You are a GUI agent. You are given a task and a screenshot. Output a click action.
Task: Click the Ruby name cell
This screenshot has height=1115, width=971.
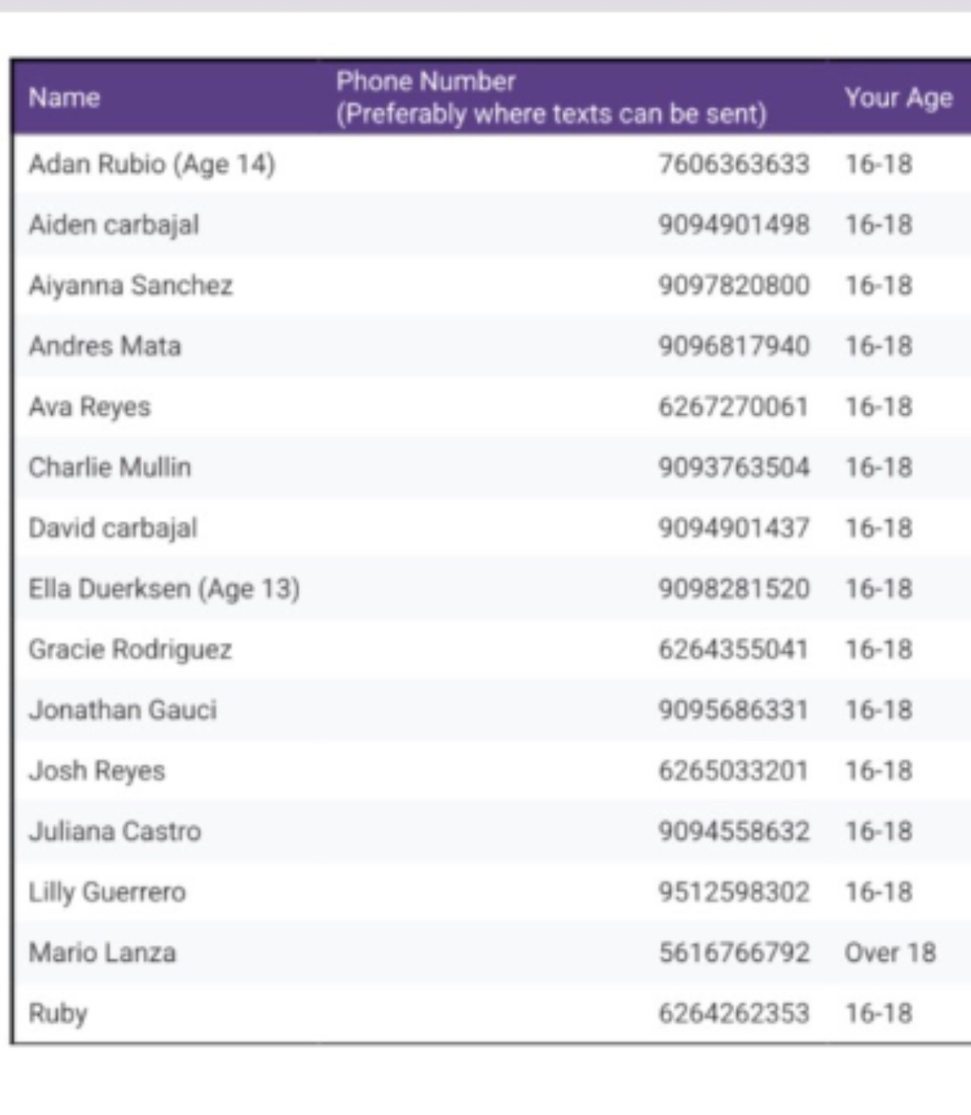point(57,1013)
